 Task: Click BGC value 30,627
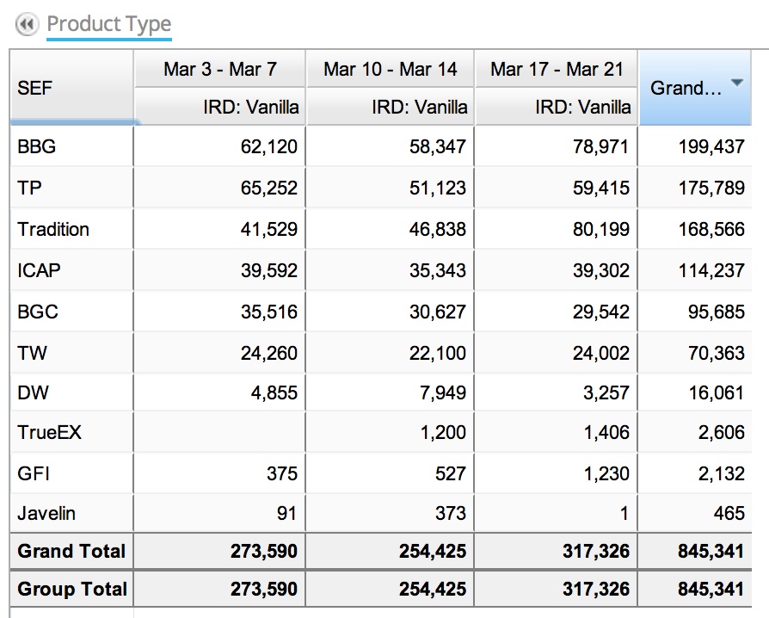(438, 312)
